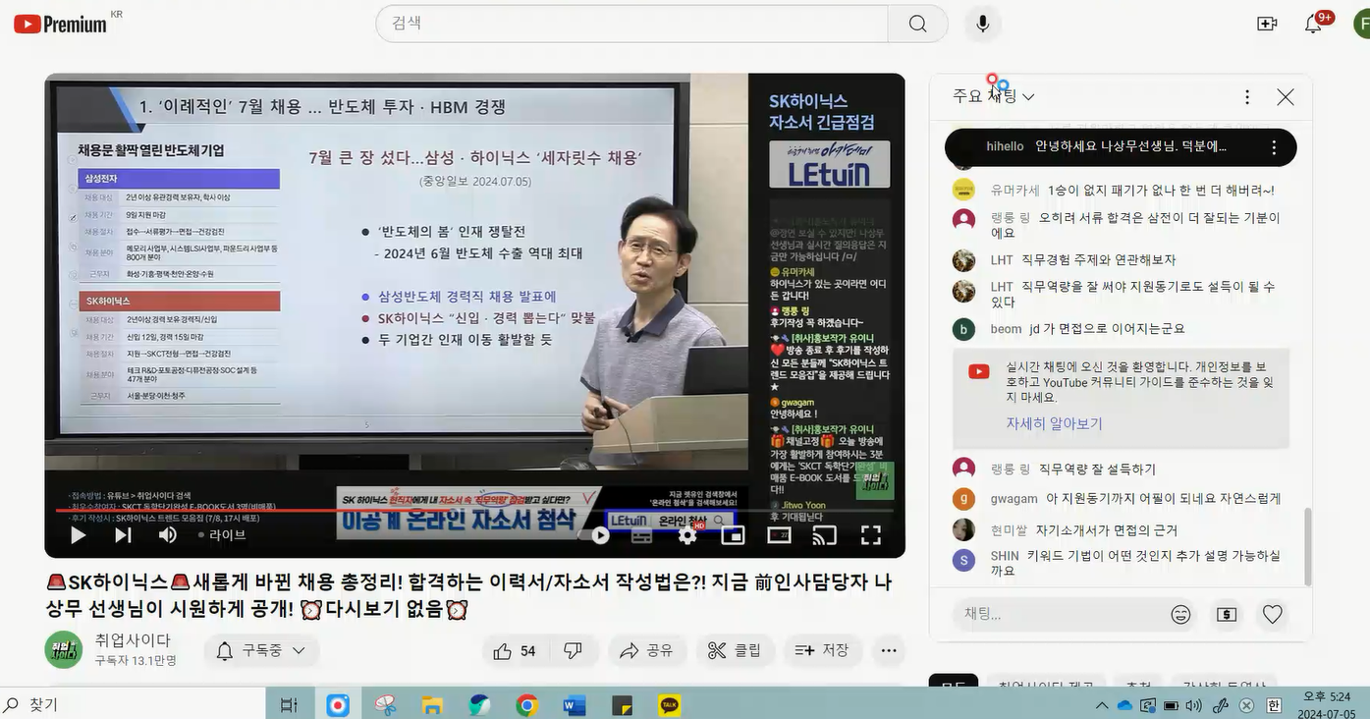Play the live video

click(x=79, y=535)
